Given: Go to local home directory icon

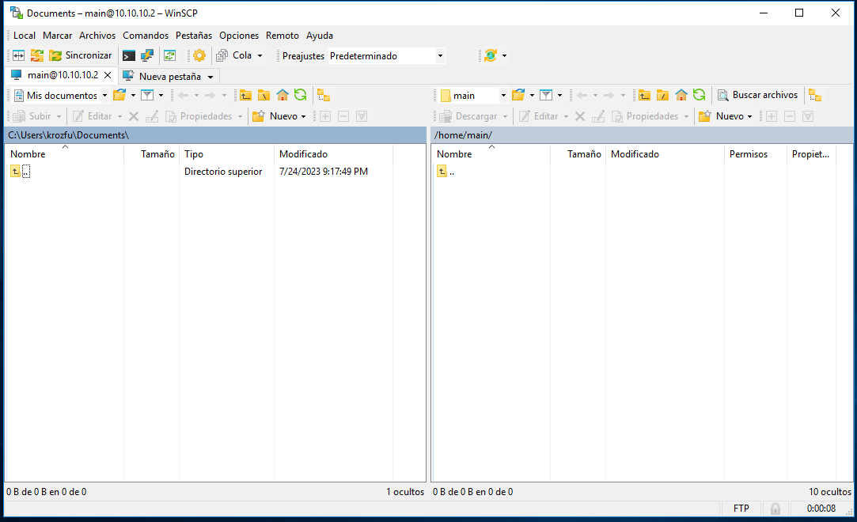Looking at the screenshot, I should coord(282,95).
